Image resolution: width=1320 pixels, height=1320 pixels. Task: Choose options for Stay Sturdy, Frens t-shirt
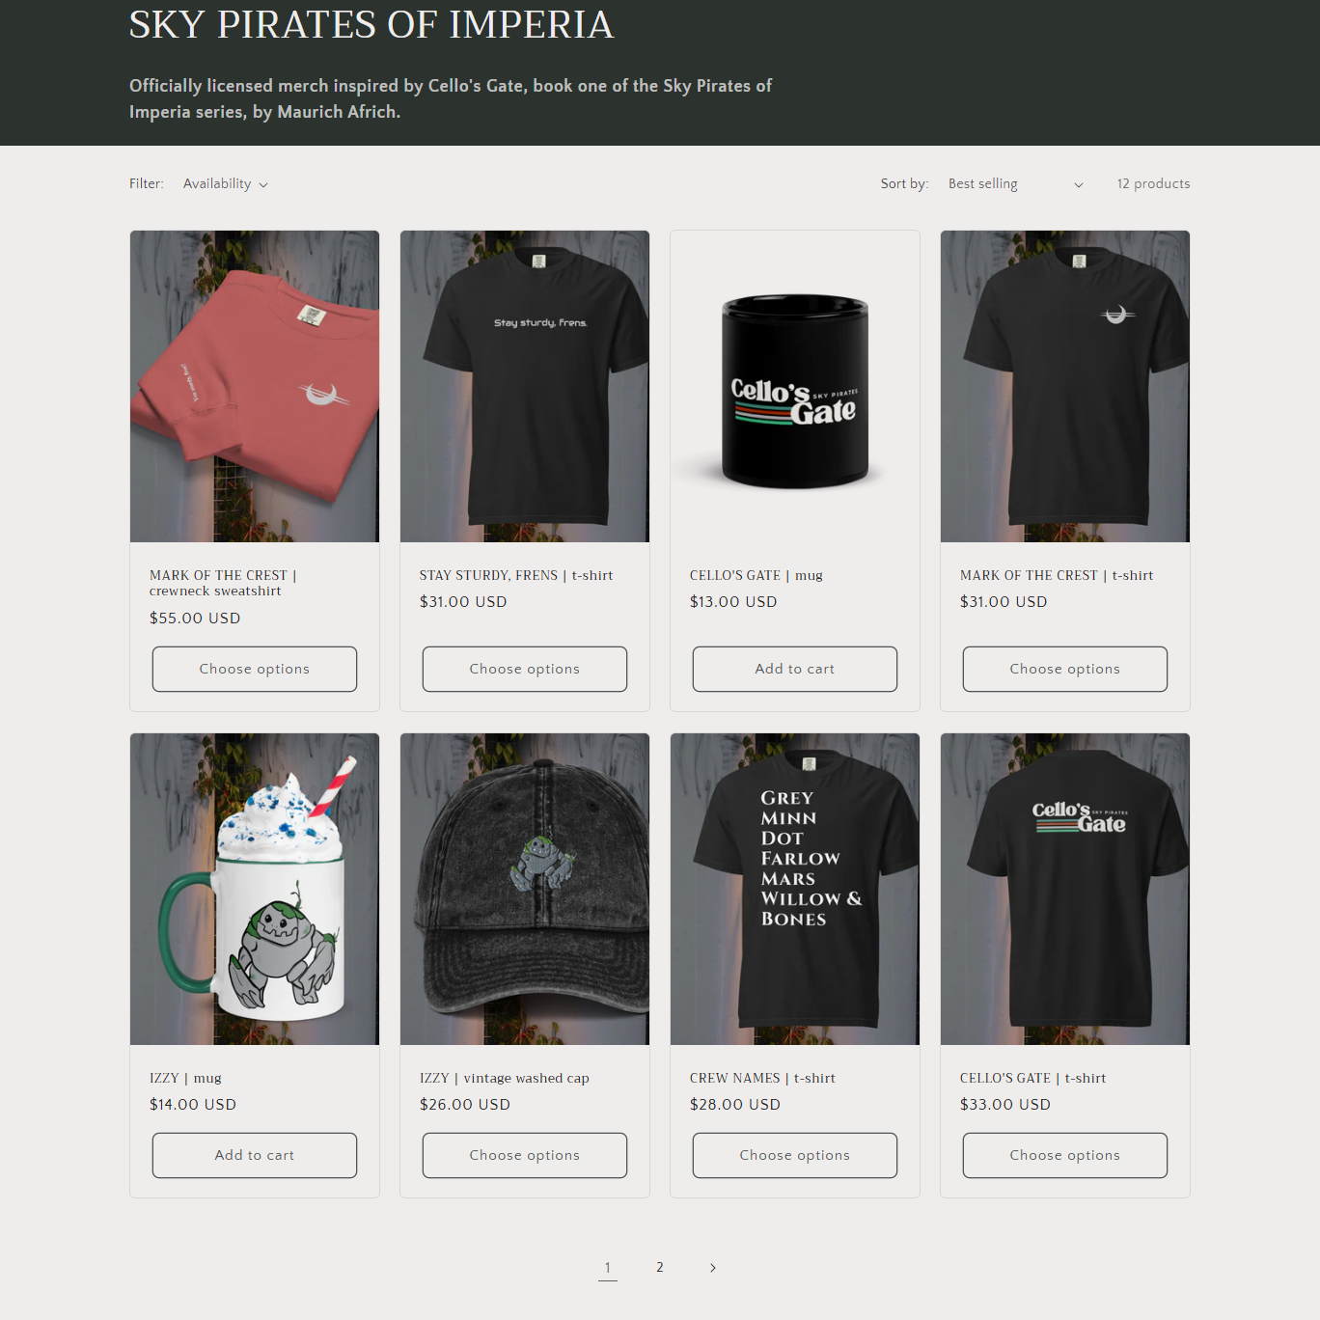point(525,669)
